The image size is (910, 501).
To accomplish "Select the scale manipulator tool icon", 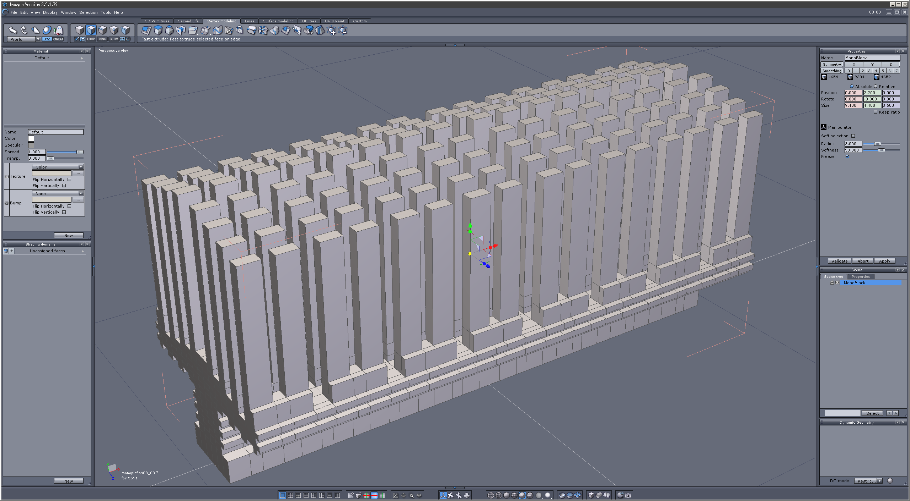I will (x=35, y=30).
